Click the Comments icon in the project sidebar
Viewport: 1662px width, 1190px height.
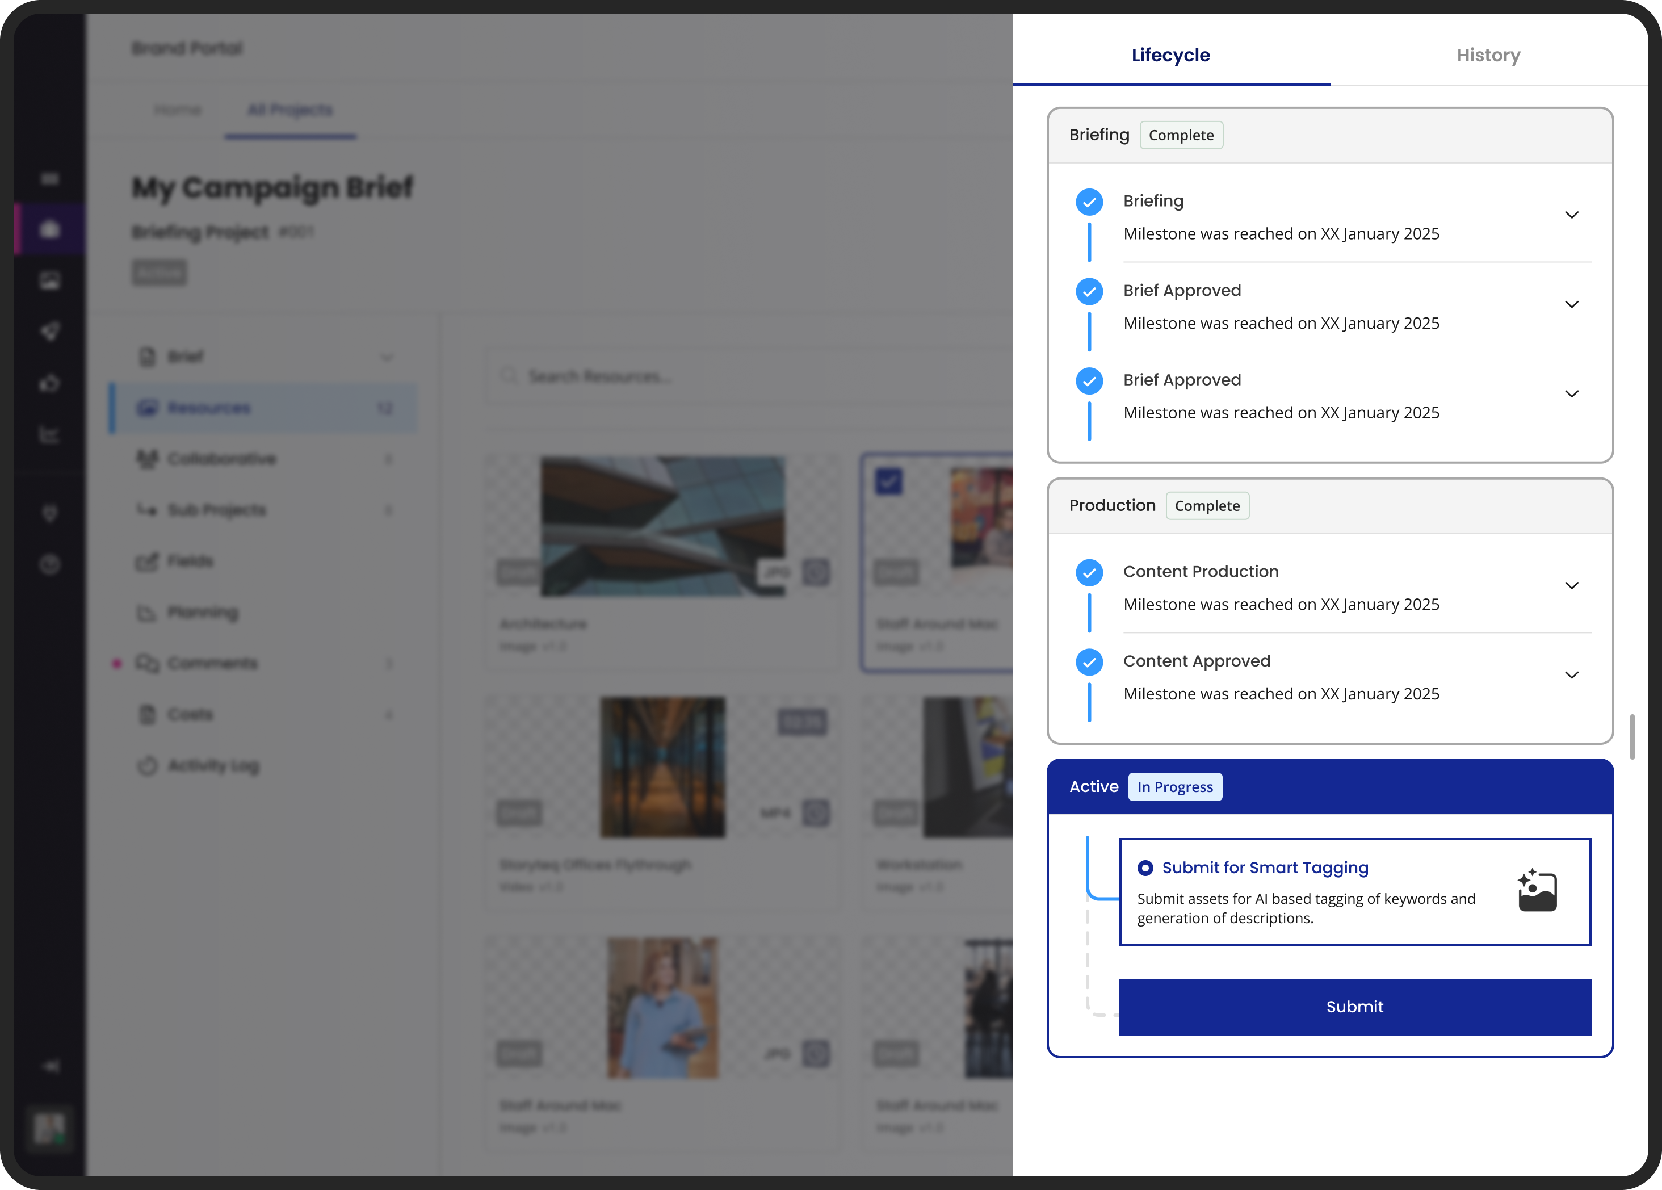click(148, 663)
